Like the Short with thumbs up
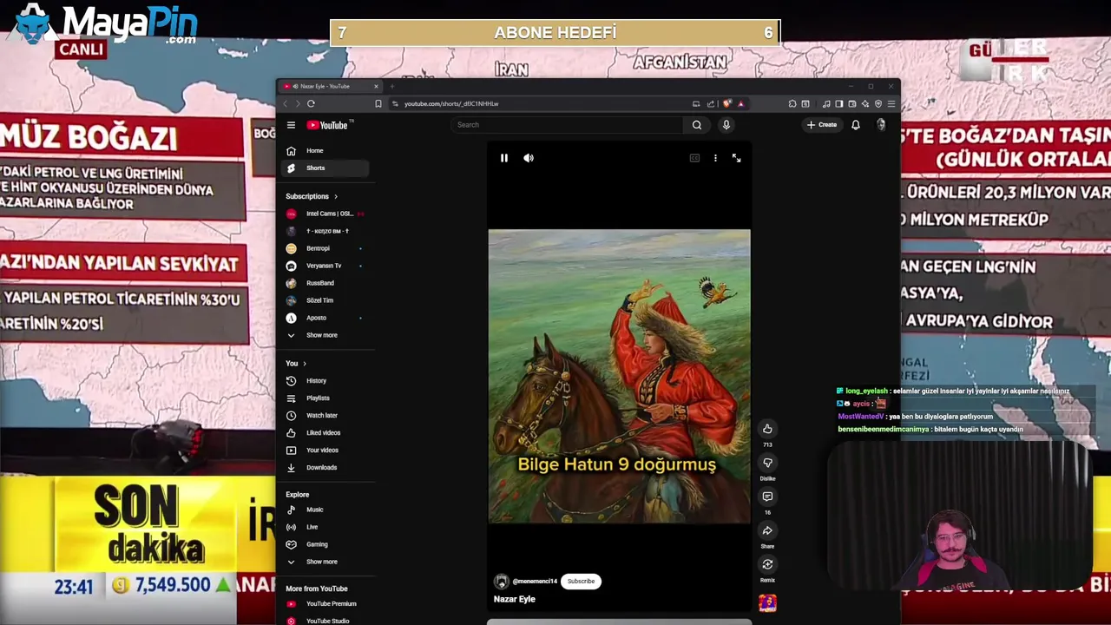The height and width of the screenshot is (625, 1111). 767,429
